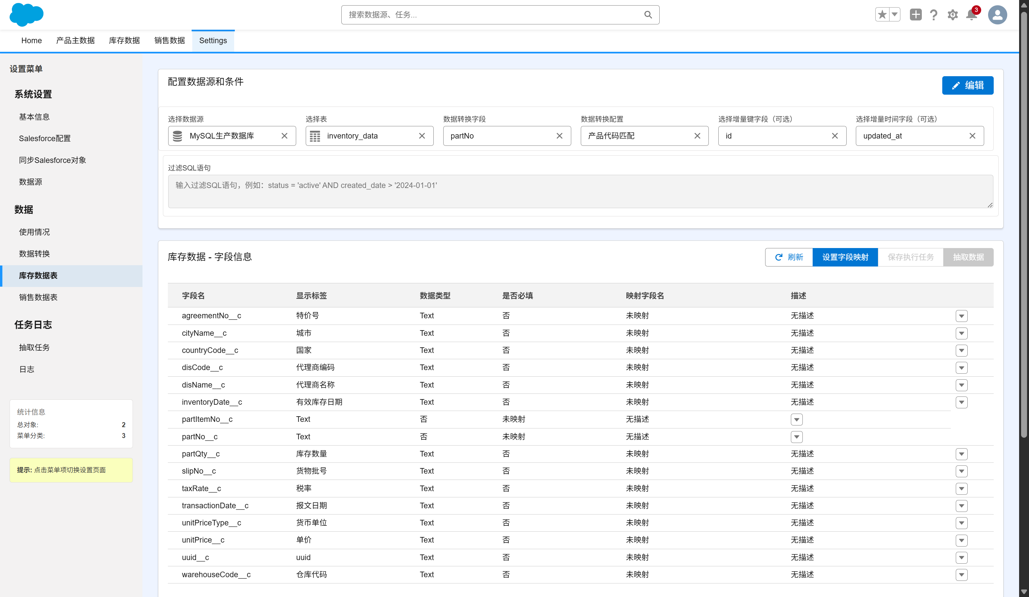Click the favorites star icon
The width and height of the screenshot is (1029, 597).
882,15
